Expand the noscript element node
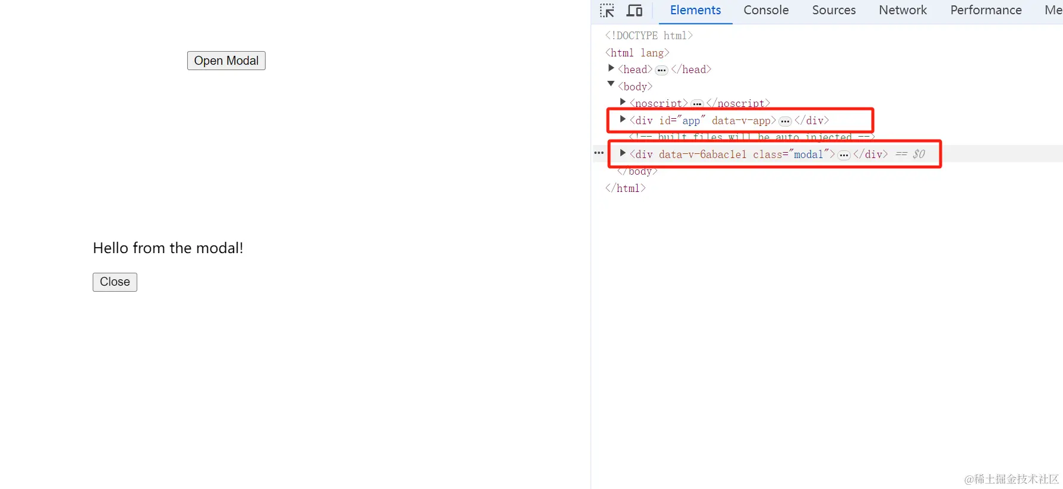Image resolution: width=1063 pixels, height=489 pixels. (623, 102)
